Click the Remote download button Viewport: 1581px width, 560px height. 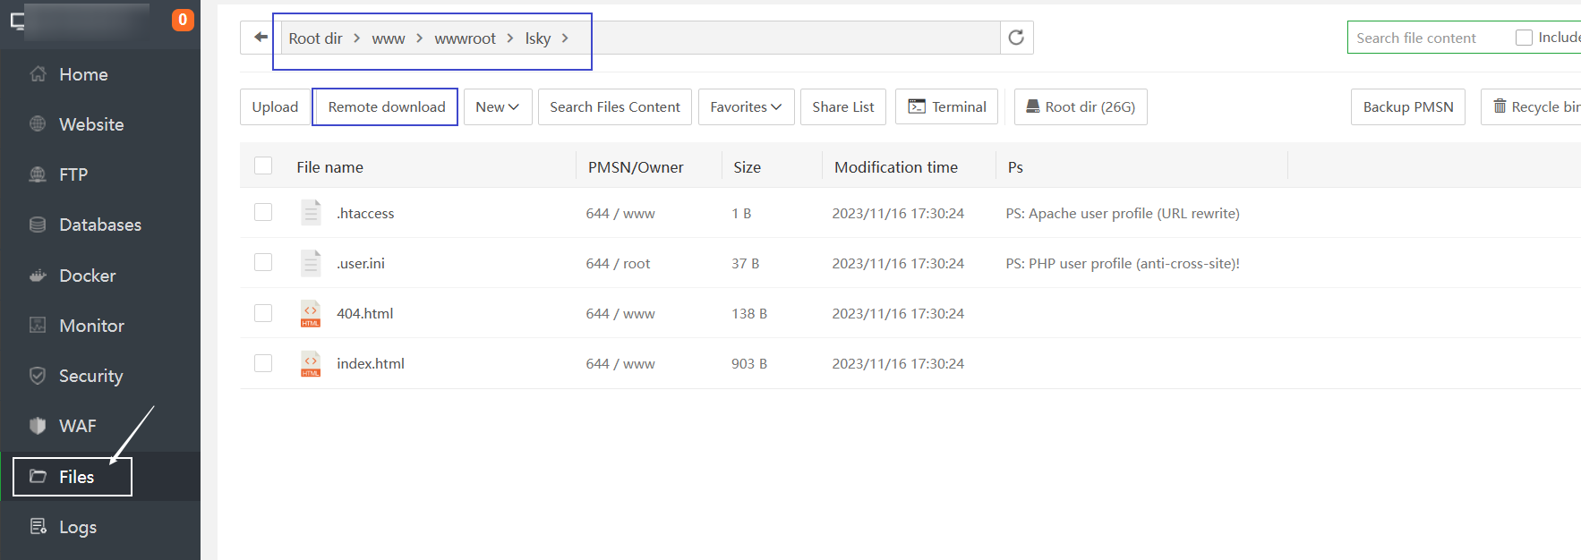pos(386,106)
